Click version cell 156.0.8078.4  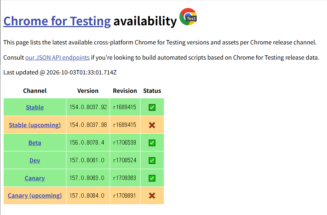pos(88,143)
